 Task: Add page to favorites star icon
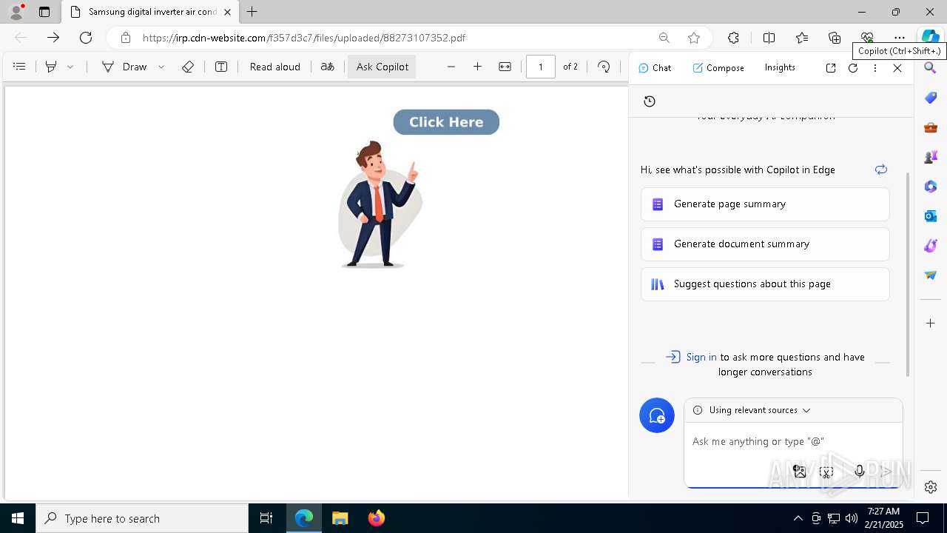click(694, 38)
